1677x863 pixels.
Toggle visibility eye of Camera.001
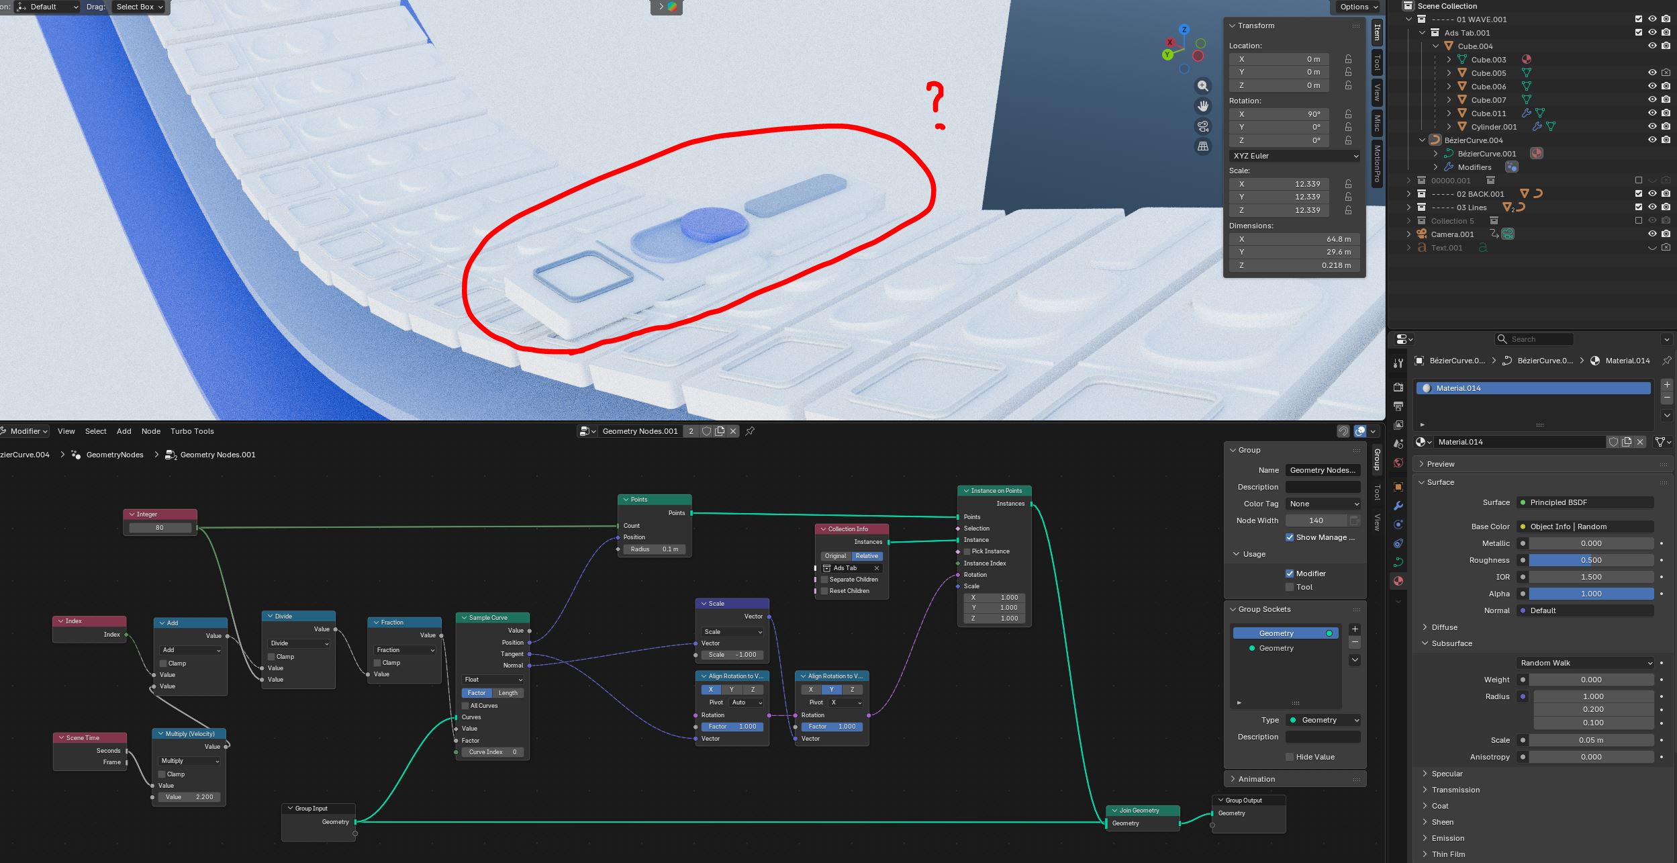click(1652, 234)
